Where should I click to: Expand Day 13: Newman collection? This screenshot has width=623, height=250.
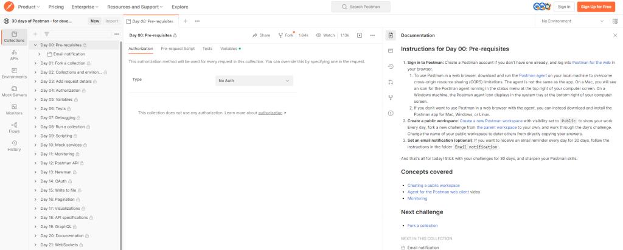[35, 172]
